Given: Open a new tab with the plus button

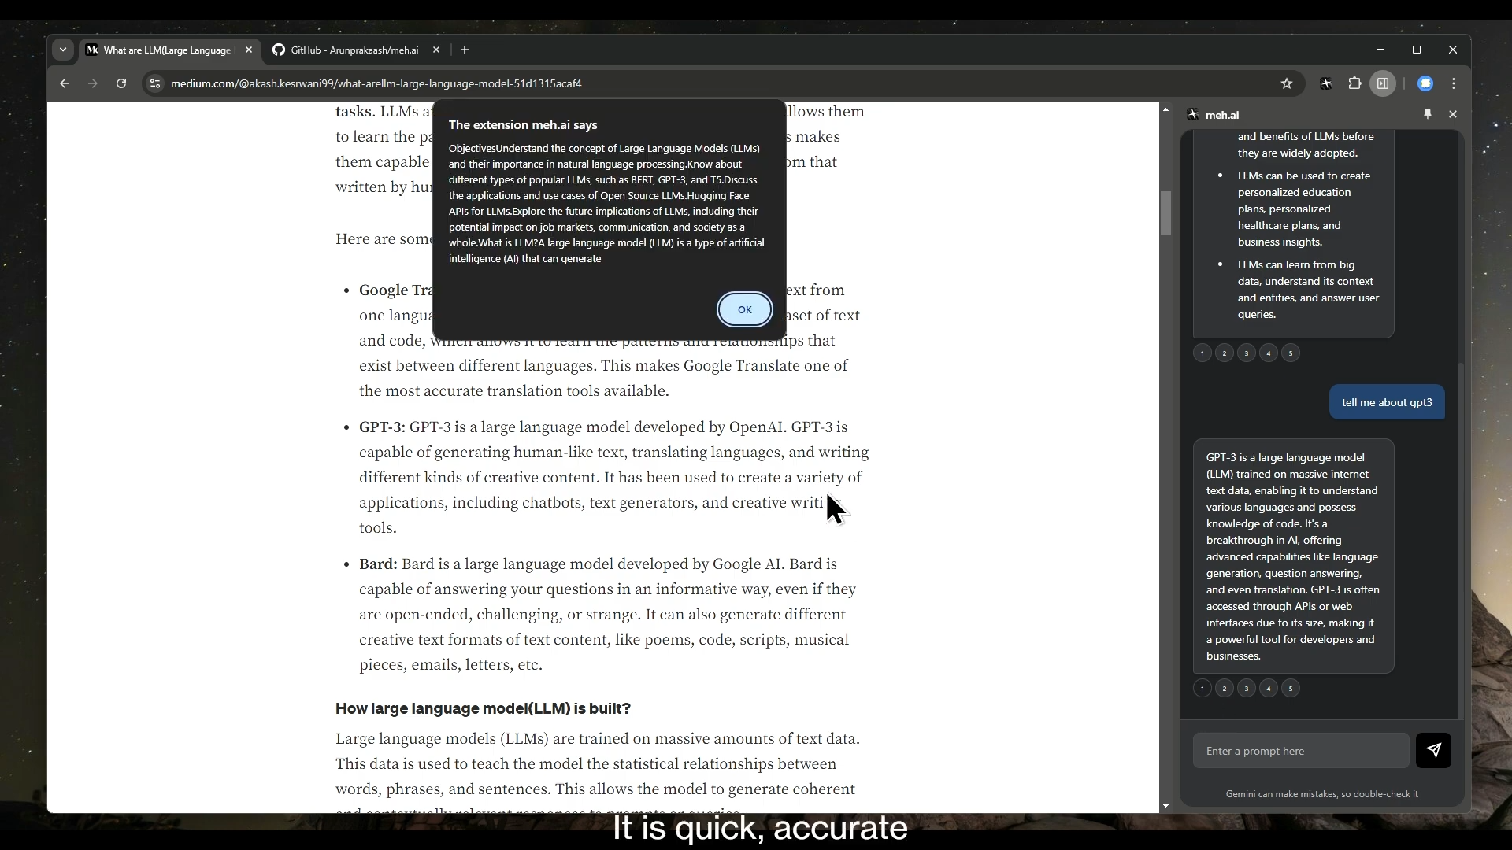Looking at the screenshot, I should pyautogui.click(x=465, y=50).
